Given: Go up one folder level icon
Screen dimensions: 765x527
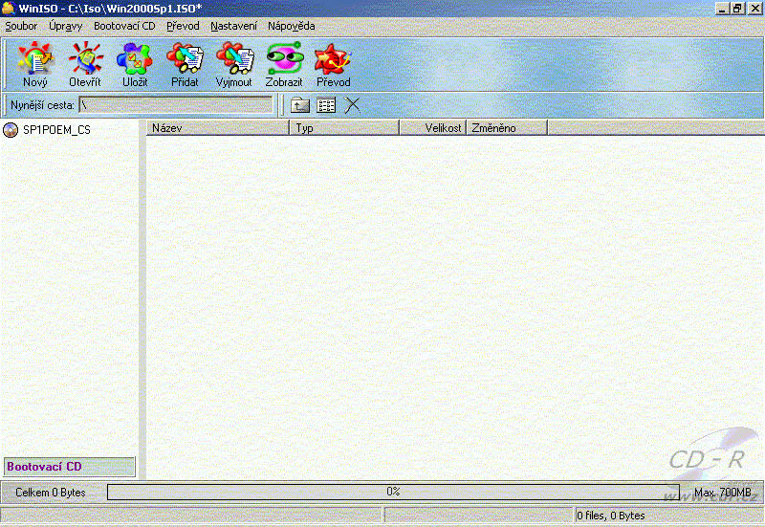Looking at the screenshot, I should pos(300,105).
